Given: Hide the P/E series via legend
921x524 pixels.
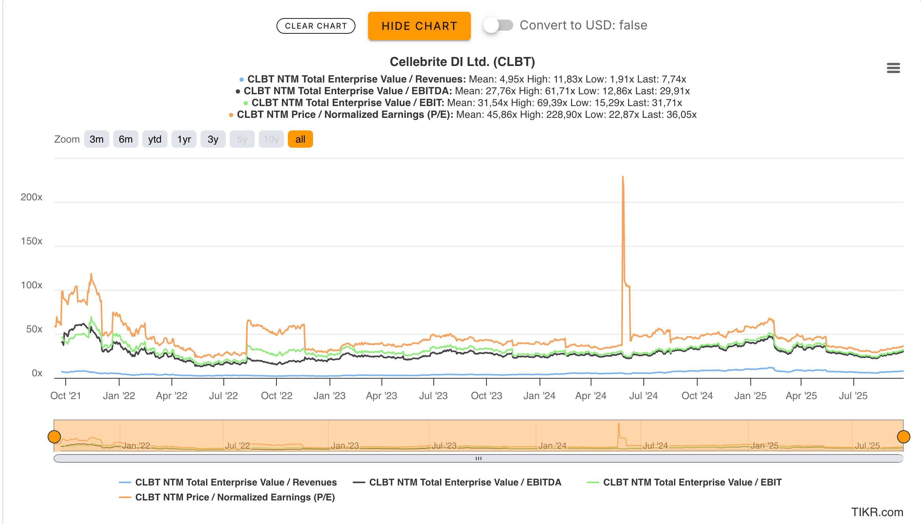Looking at the screenshot, I should pos(235,497).
